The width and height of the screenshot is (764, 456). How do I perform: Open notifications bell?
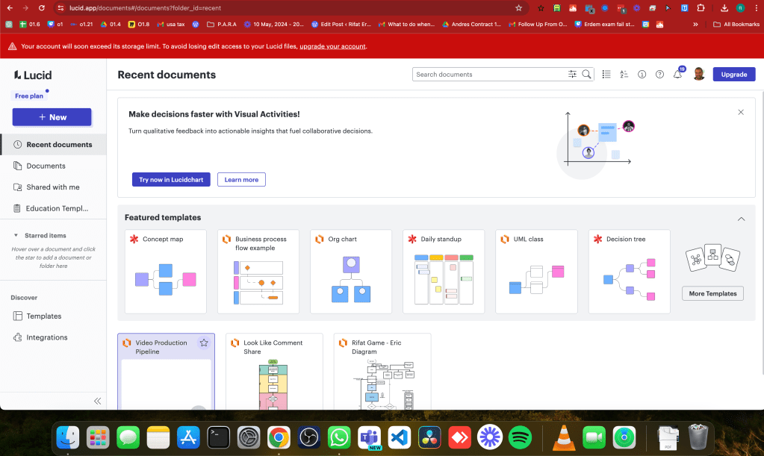(678, 74)
